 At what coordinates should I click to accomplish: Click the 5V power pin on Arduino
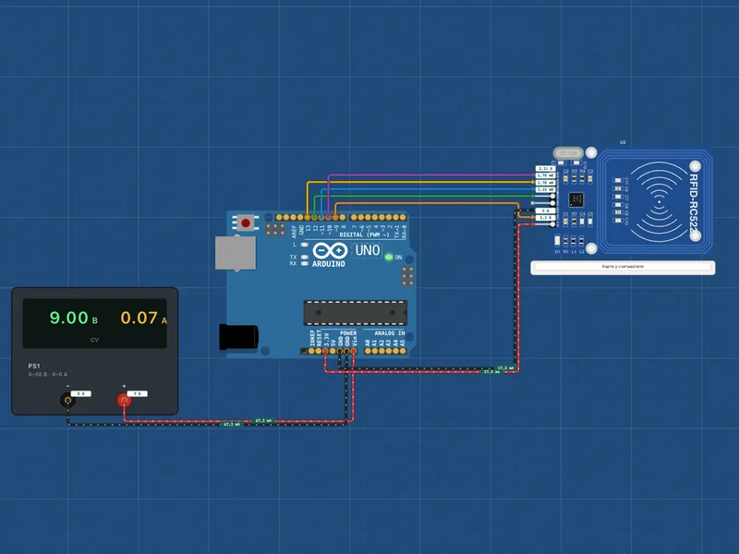[x=333, y=351]
